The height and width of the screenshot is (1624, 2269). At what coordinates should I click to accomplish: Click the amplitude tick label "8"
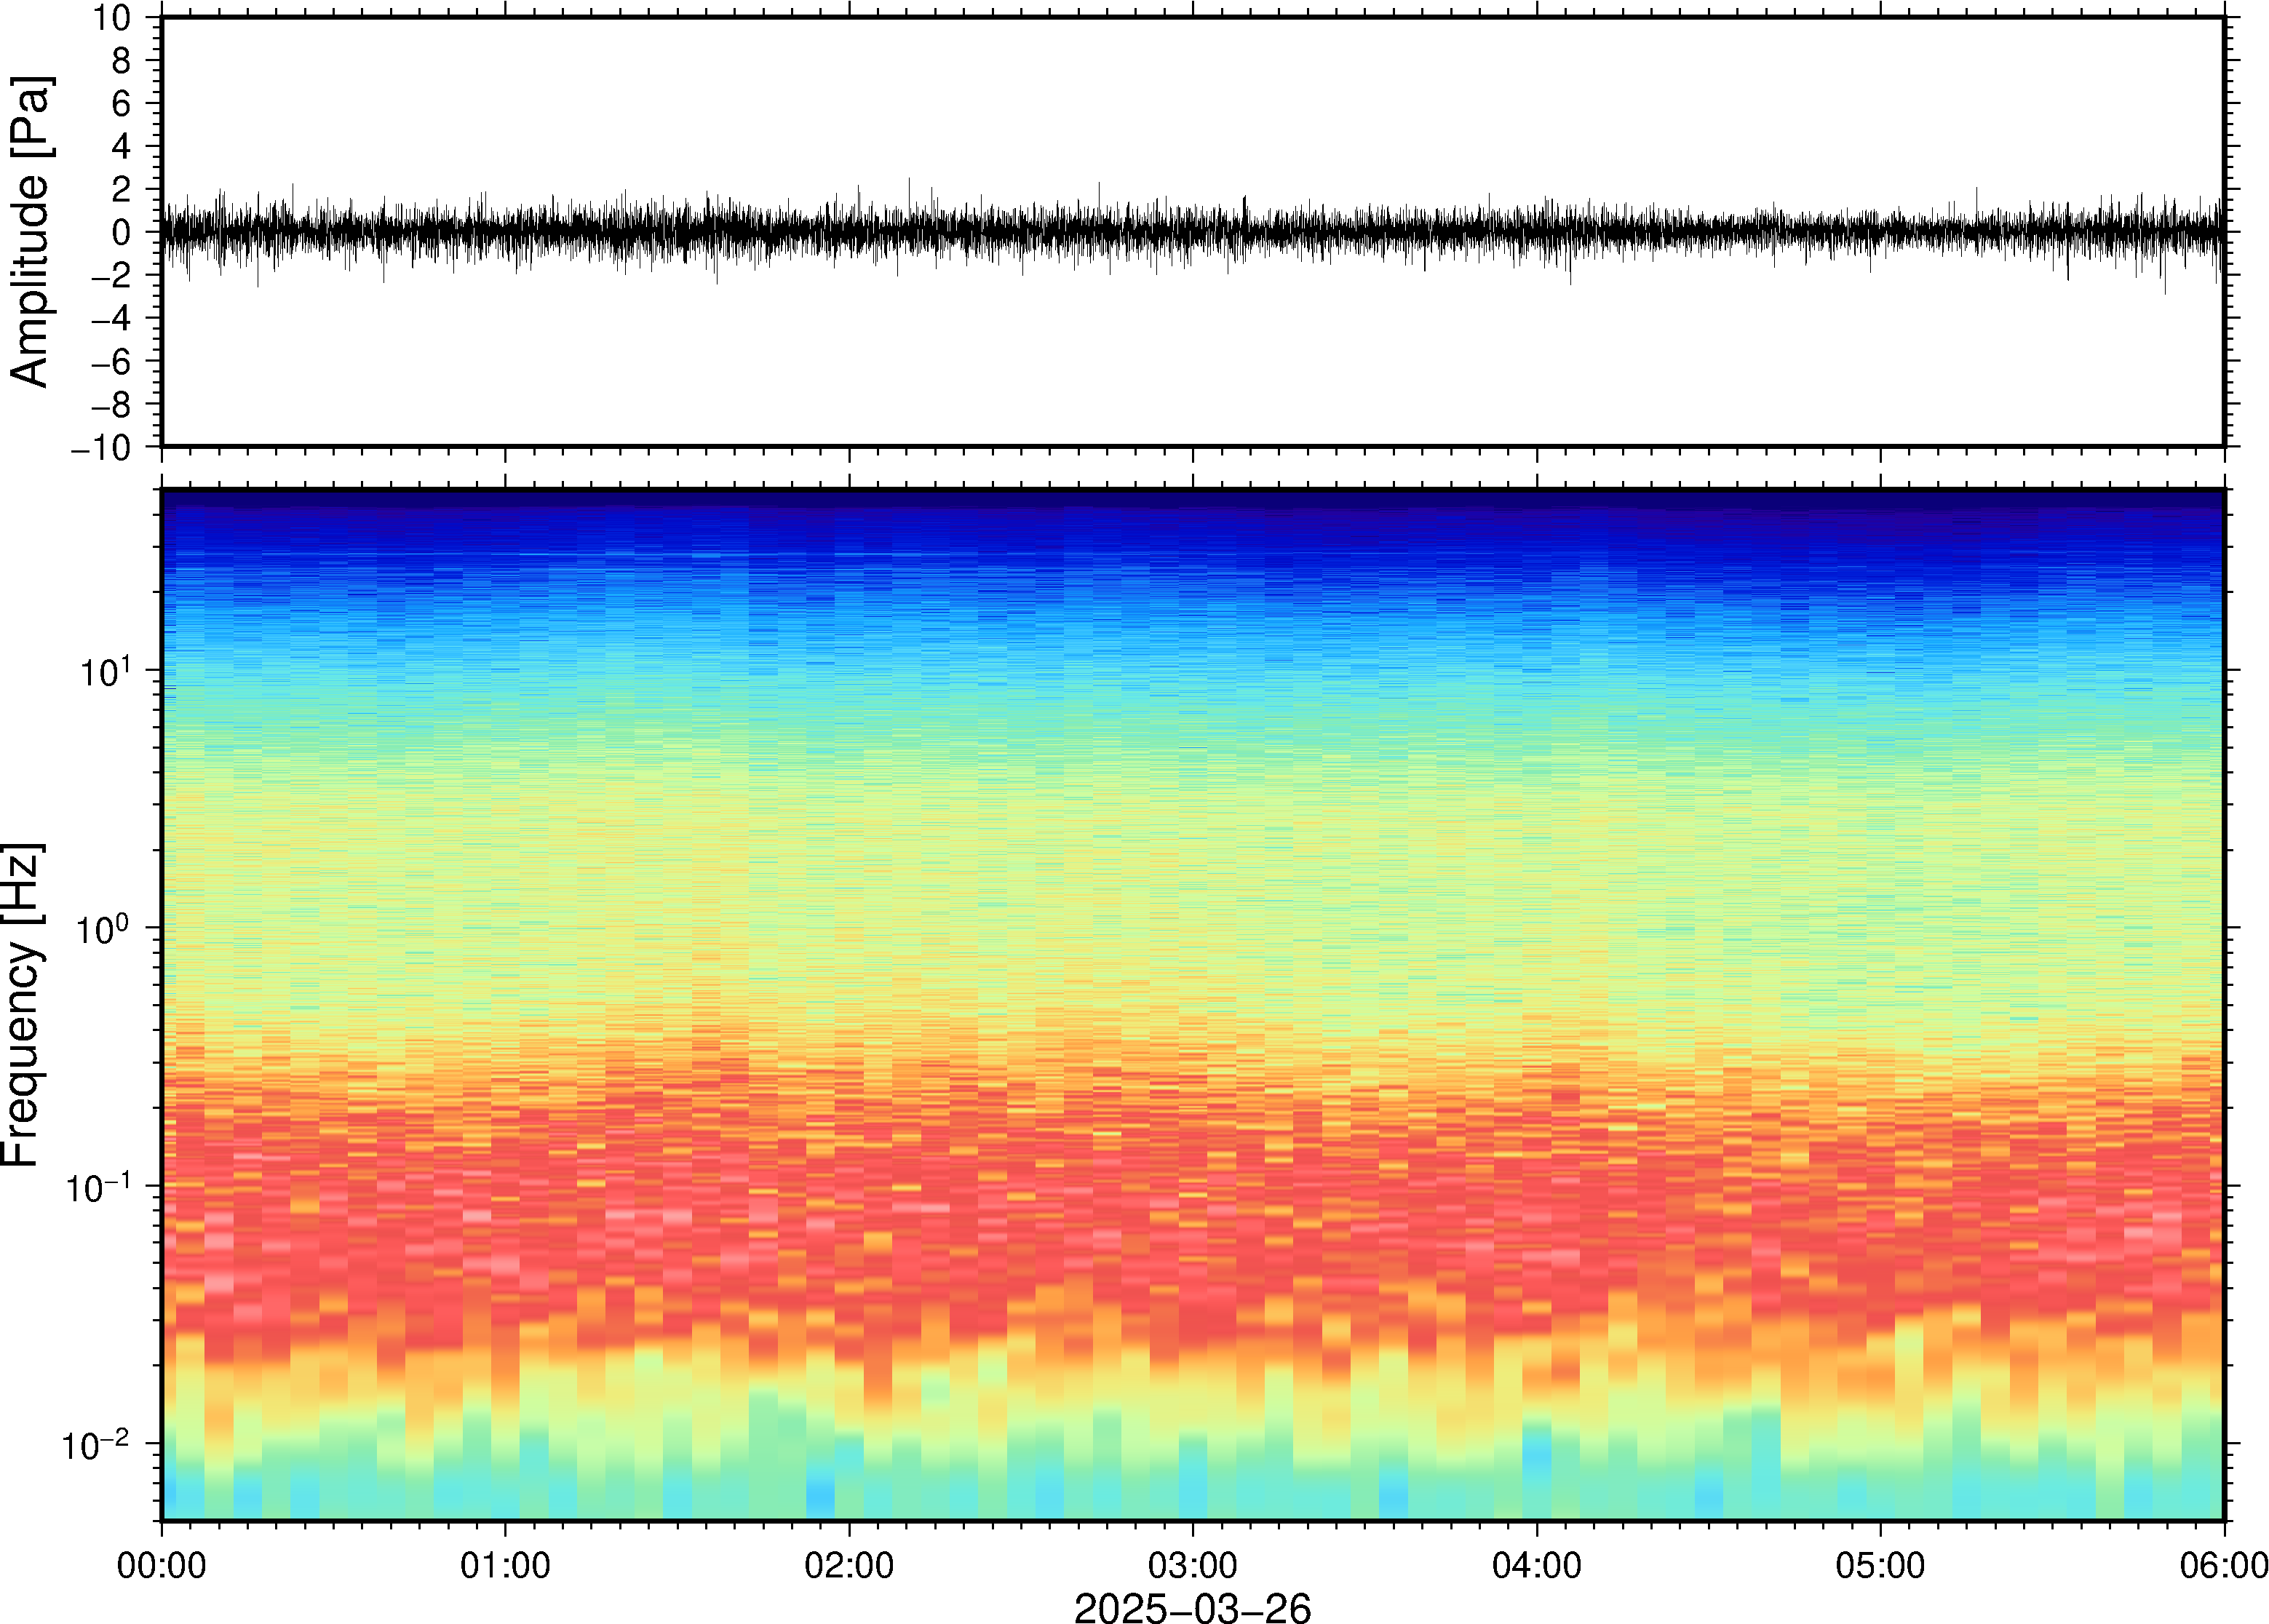pyautogui.click(x=122, y=60)
